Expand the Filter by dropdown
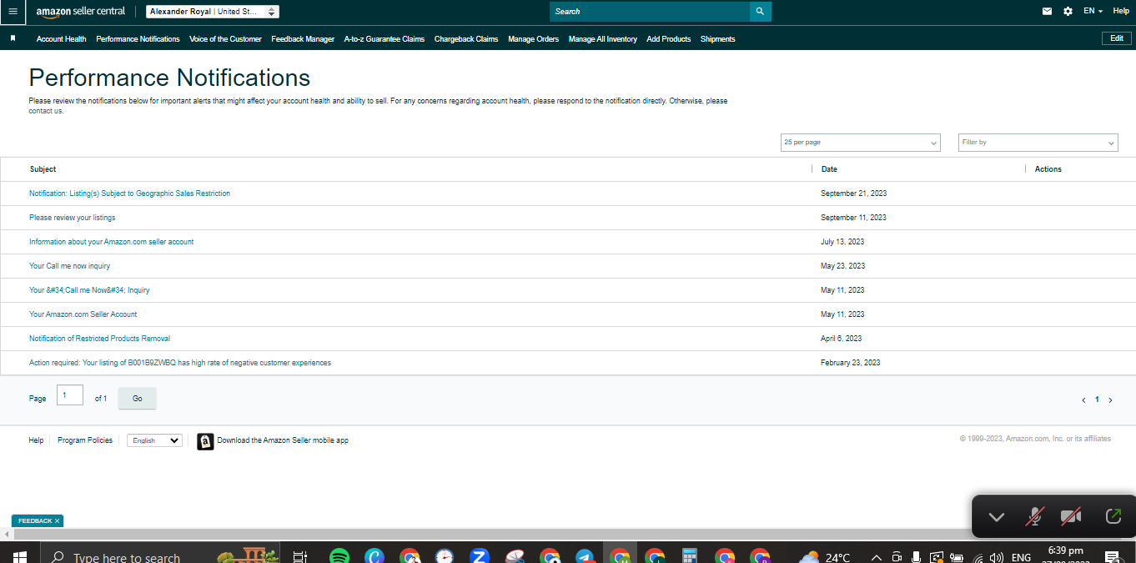The height and width of the screenshot is (563, 1136). (1038, 143)
